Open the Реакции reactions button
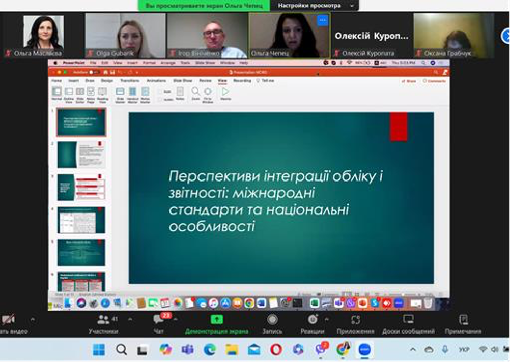511x363 pixels. pyautogui.click(x=312, y=324)
